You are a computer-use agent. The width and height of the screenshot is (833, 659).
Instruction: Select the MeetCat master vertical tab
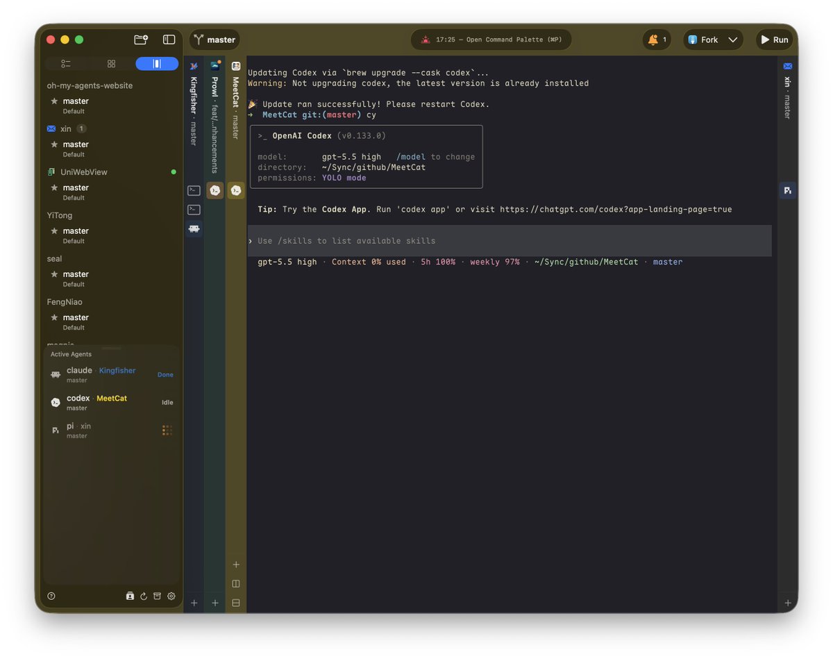[235, 101]
